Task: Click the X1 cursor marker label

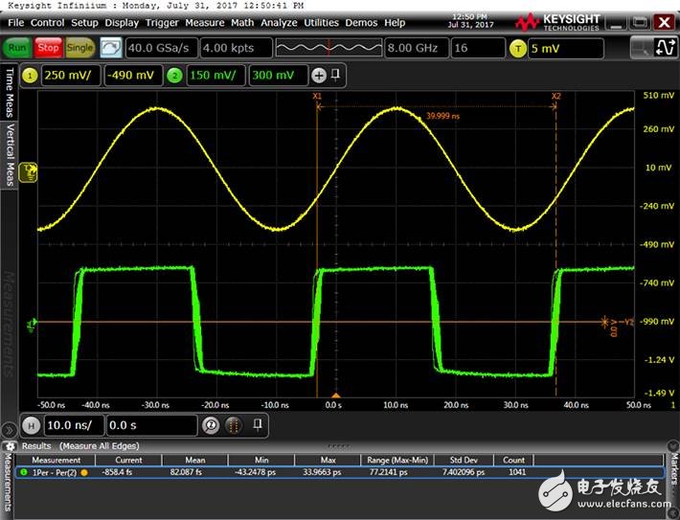Action: [317, 96]
